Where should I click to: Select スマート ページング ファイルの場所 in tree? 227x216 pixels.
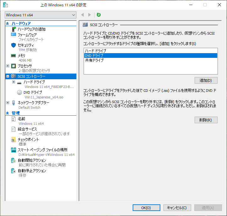coord(42,150)
